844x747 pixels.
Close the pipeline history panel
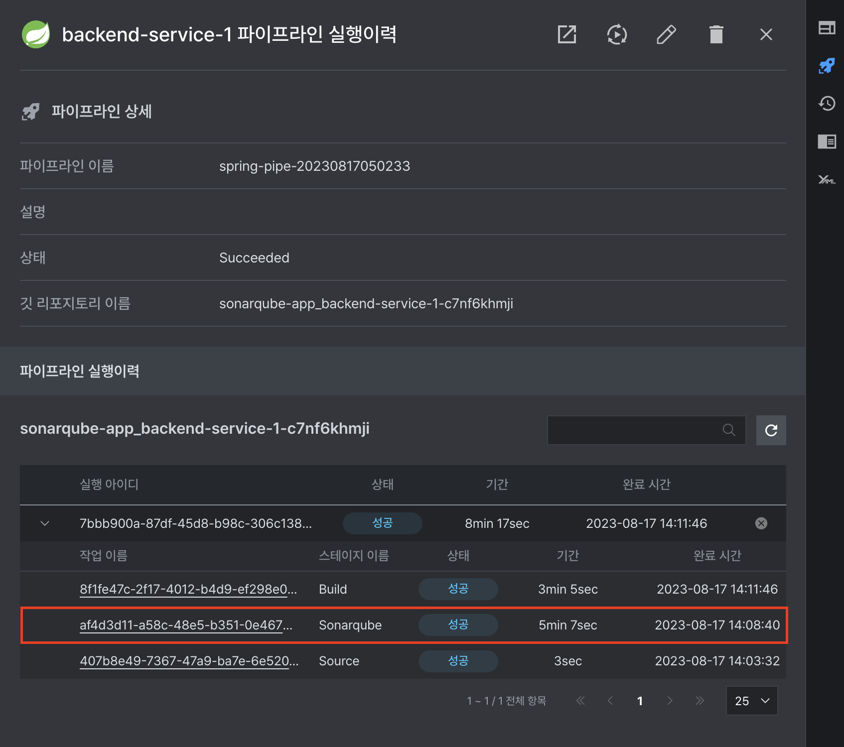pyautogui.click(x=766, y=34)
